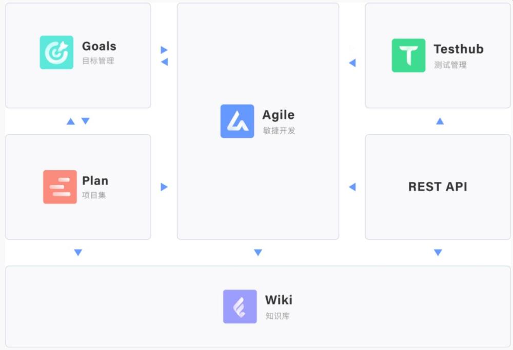Open the REST API card
Image resolution: width=513 pixels, height=350 pixels.
click(438, 187)
